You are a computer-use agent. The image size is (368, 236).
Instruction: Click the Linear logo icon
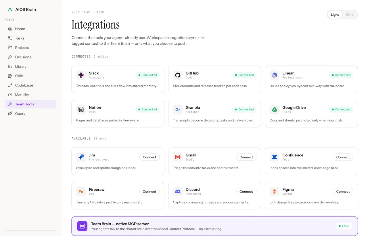(275, 75)
